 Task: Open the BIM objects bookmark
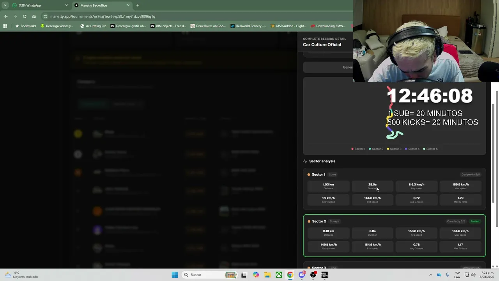pos(168,26)
